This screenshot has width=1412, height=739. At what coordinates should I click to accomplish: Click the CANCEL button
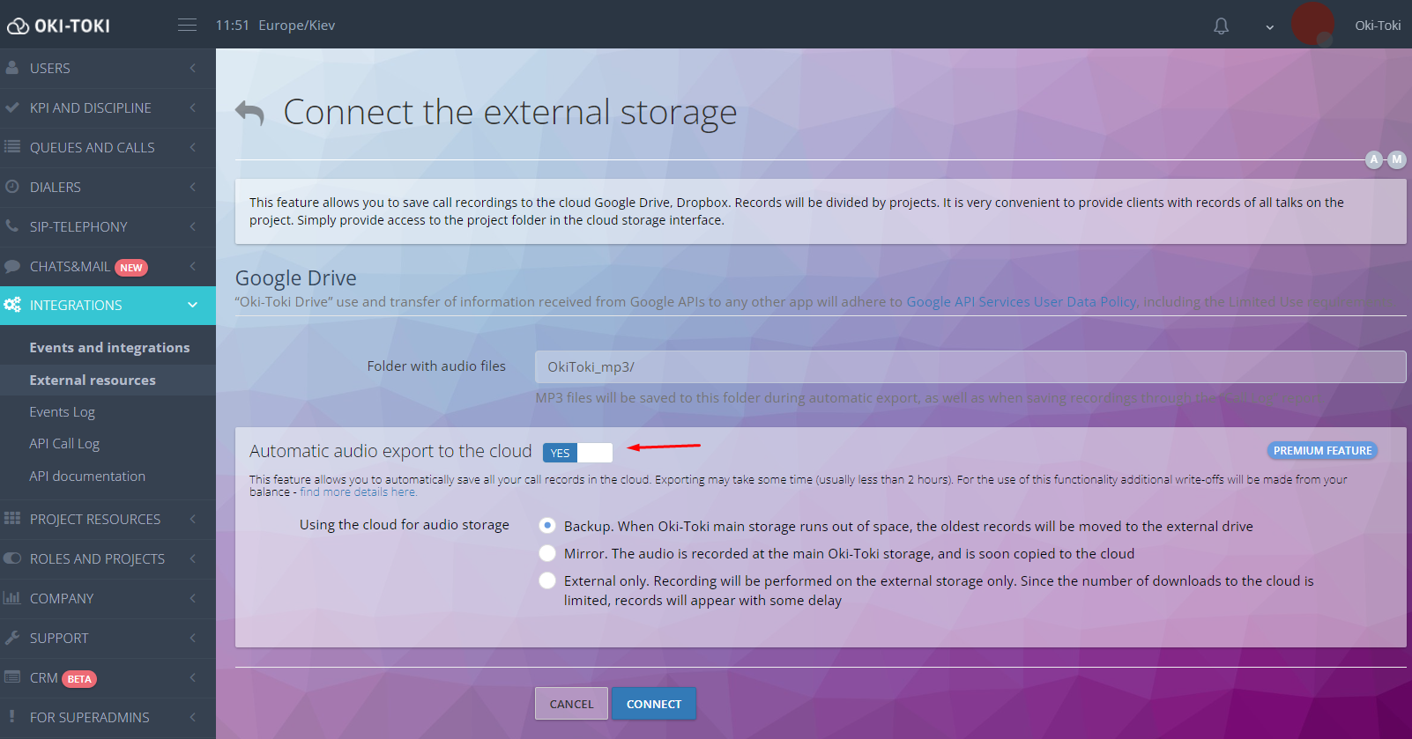[571, 704]
